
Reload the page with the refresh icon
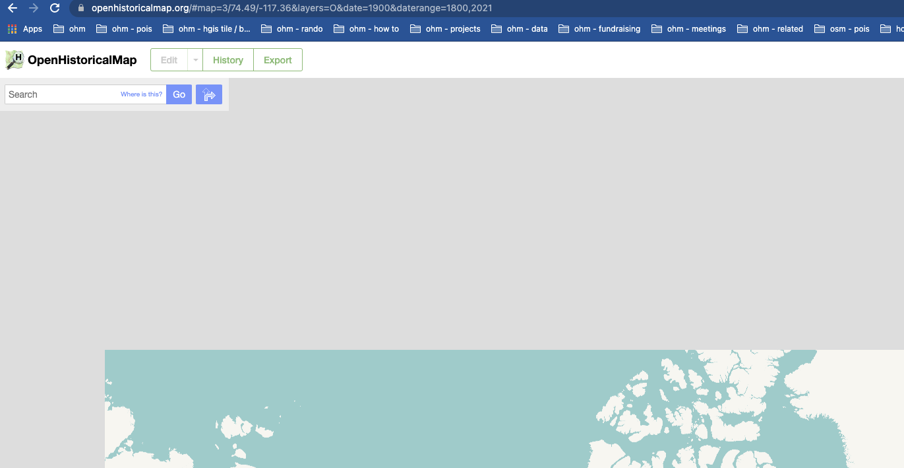(53, 9)
